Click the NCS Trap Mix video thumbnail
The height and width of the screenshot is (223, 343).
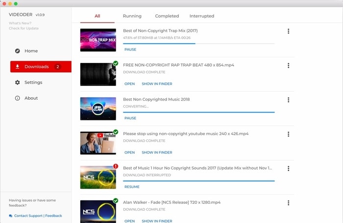click(98, 40)
